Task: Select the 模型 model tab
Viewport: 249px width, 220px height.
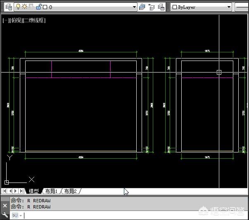Action: pos(33,191)
